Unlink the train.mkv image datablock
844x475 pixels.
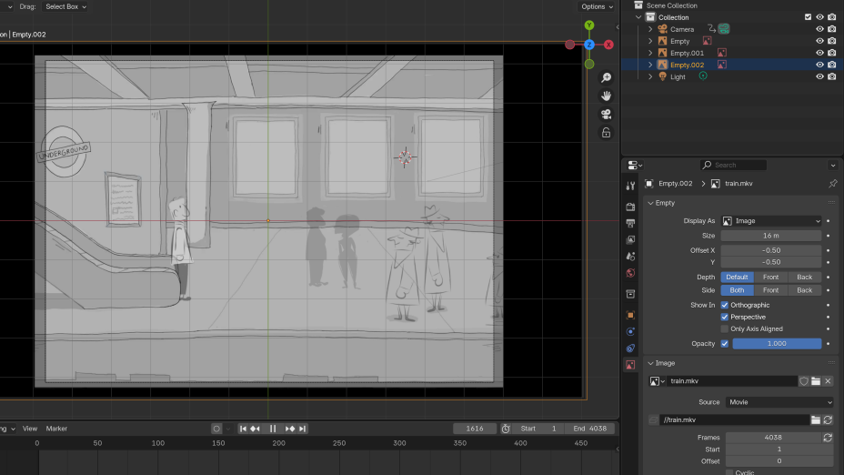coord(828,381)
